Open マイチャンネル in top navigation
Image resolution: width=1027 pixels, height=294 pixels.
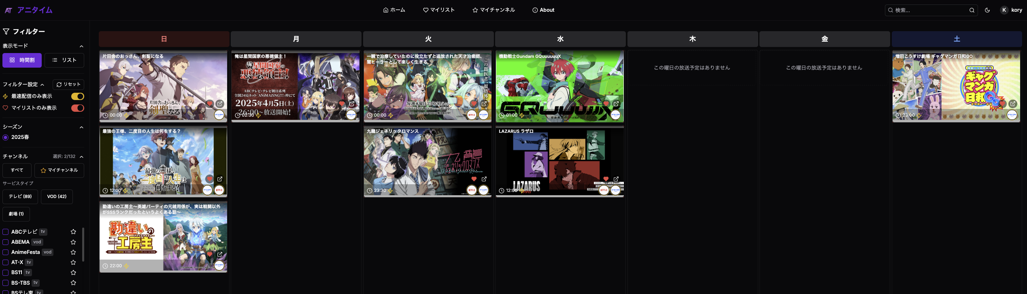click(x=493, y=10)
